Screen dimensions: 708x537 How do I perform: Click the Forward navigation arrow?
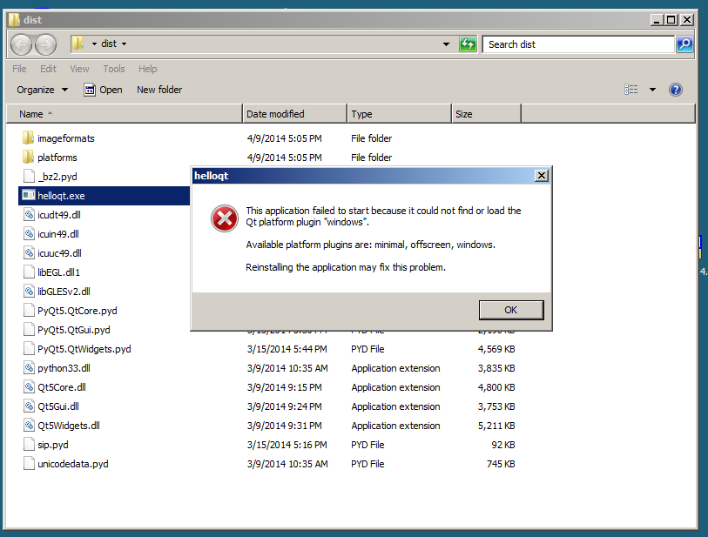point(46,44)
